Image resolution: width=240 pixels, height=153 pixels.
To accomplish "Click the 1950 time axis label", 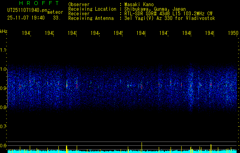I will [233, 33].
